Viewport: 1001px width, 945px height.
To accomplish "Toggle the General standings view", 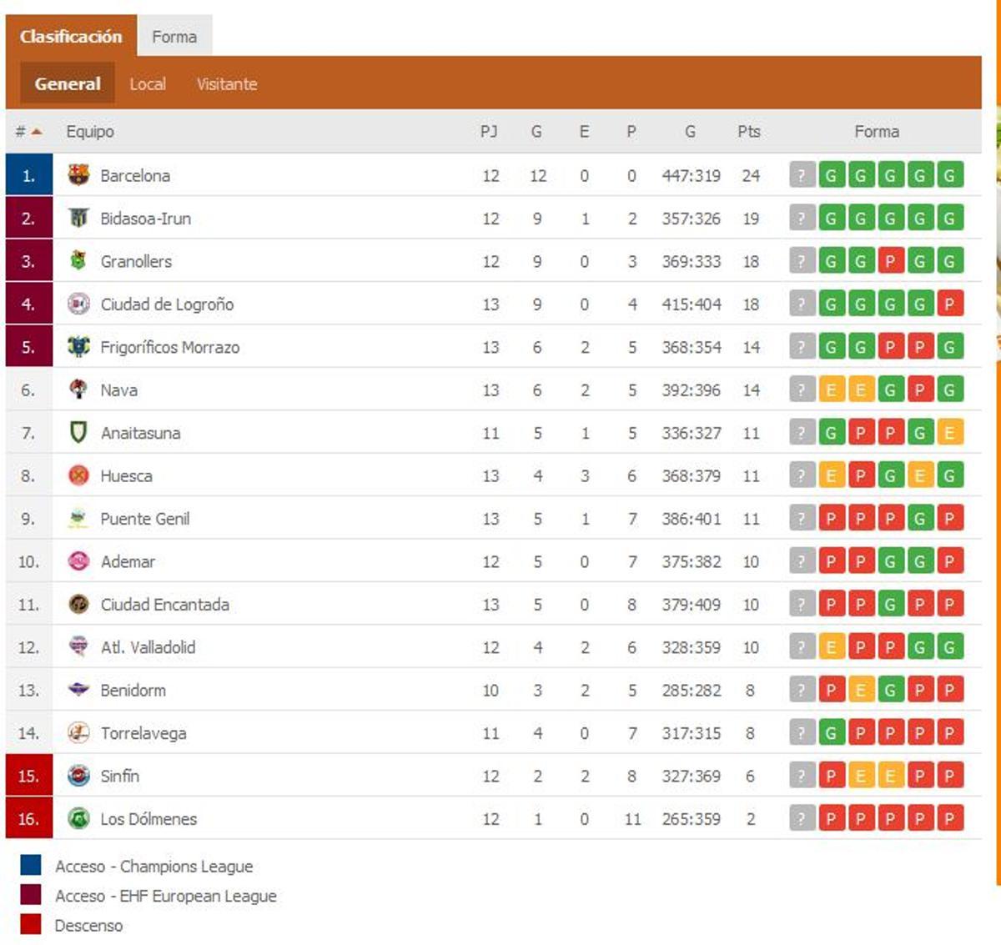I will coord(67,83).
